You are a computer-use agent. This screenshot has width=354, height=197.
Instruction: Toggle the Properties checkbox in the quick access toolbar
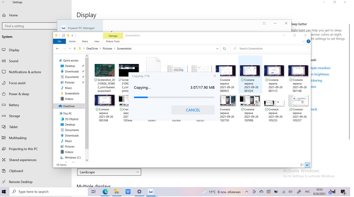click(x=64, y=35)
